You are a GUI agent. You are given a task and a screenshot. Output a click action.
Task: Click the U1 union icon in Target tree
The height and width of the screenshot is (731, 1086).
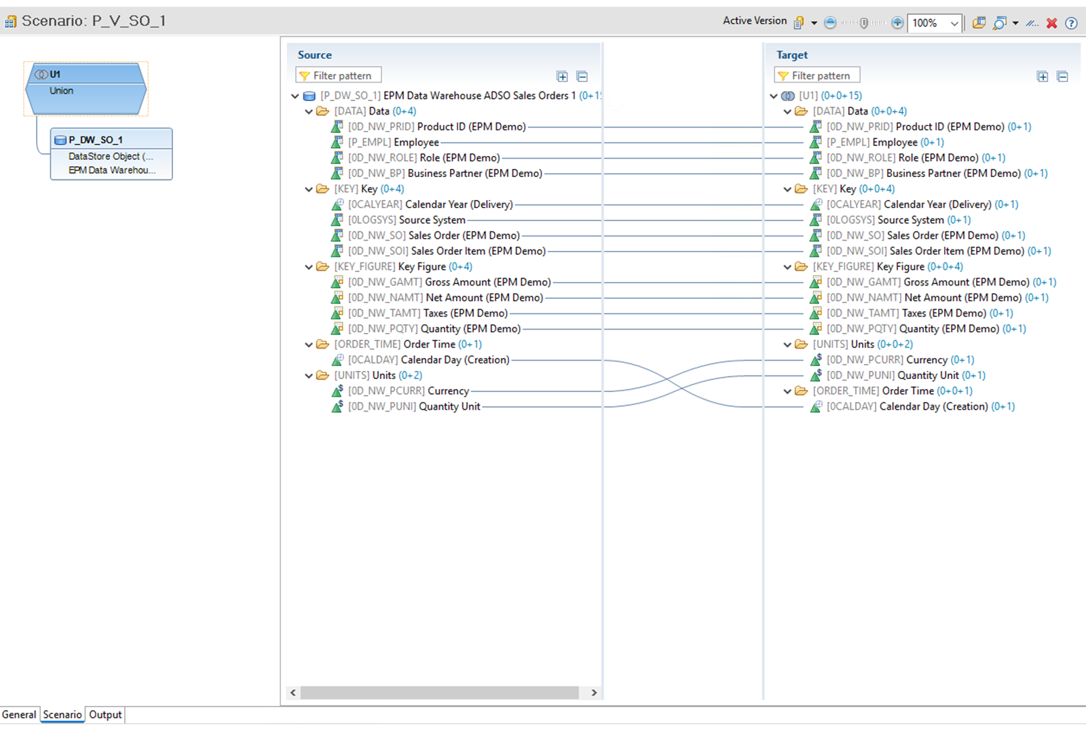(788, 96)
